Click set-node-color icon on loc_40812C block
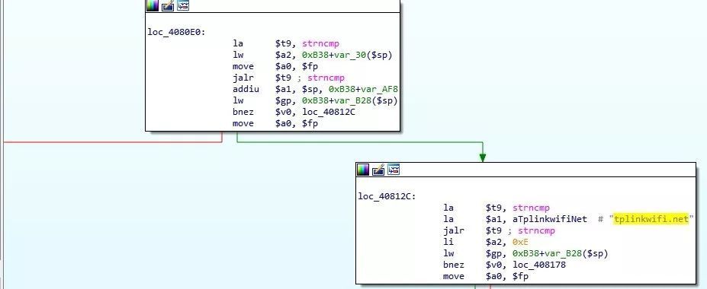 (363, 170)
